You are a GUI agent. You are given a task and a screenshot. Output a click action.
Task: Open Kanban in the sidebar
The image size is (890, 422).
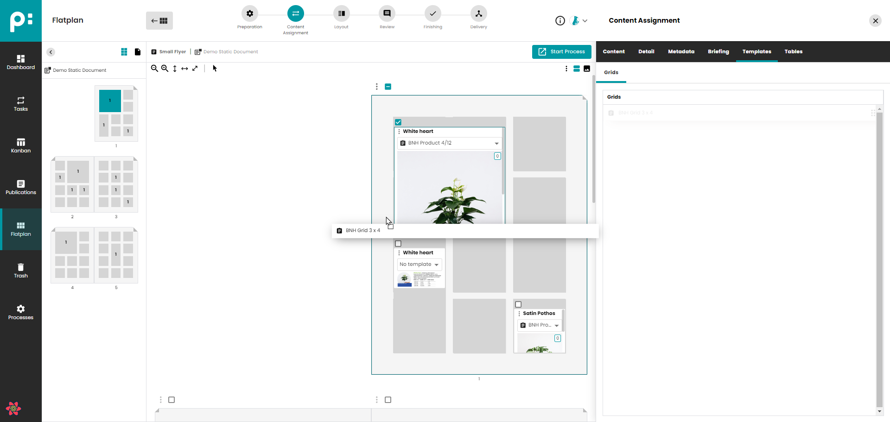(21, 145)
